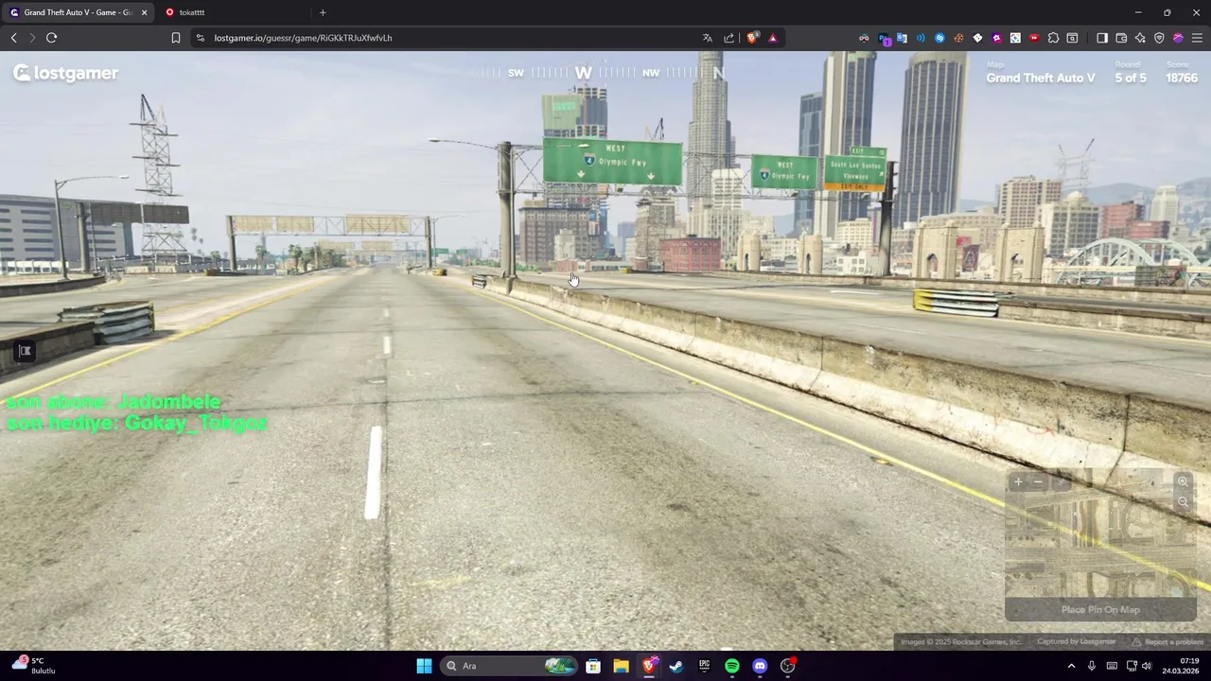The height and width of the screenshot is (681, 1211).
Task: Show hidden system tray icons
Action: pos(1071,666)
